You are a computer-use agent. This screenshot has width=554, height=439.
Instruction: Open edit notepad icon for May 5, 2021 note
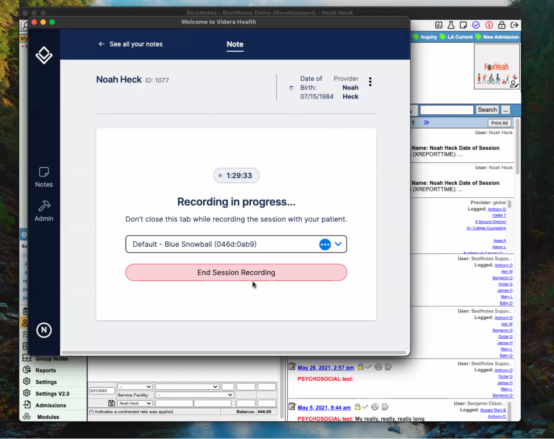click(292, 407)
